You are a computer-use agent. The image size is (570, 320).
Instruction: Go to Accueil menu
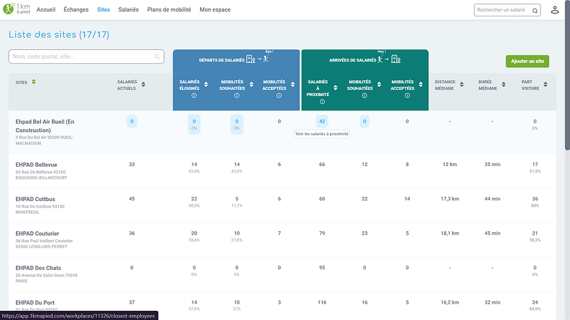(46, 10)
